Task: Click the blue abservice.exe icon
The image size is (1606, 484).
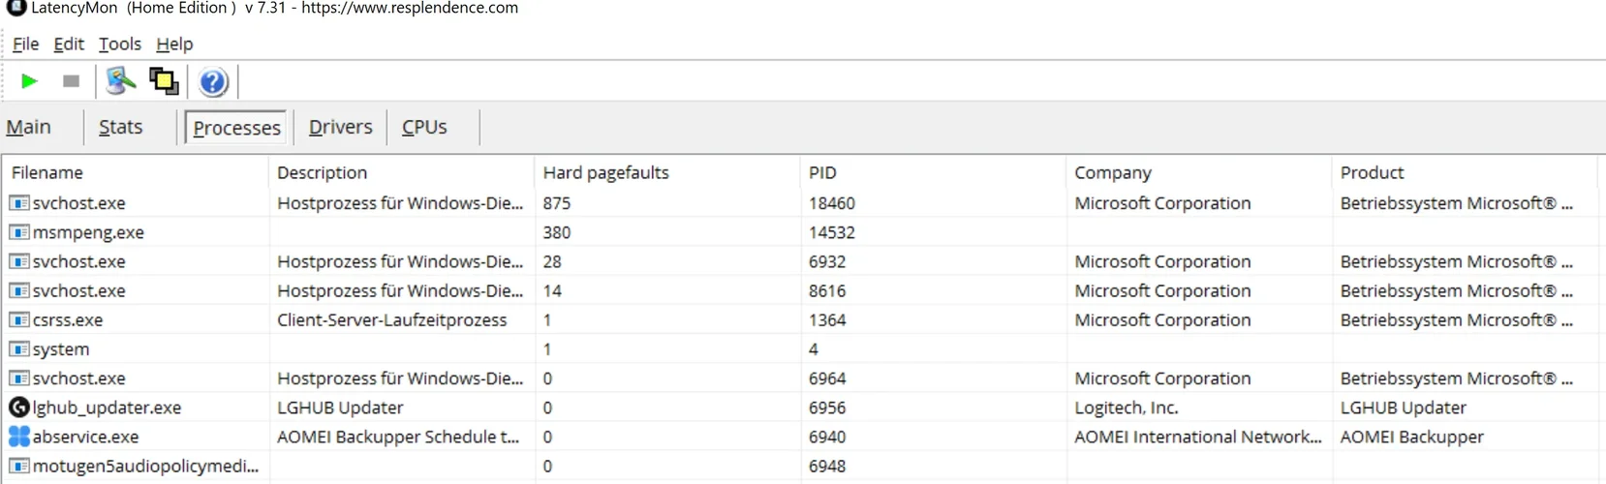Action: [x=19, y=437]
